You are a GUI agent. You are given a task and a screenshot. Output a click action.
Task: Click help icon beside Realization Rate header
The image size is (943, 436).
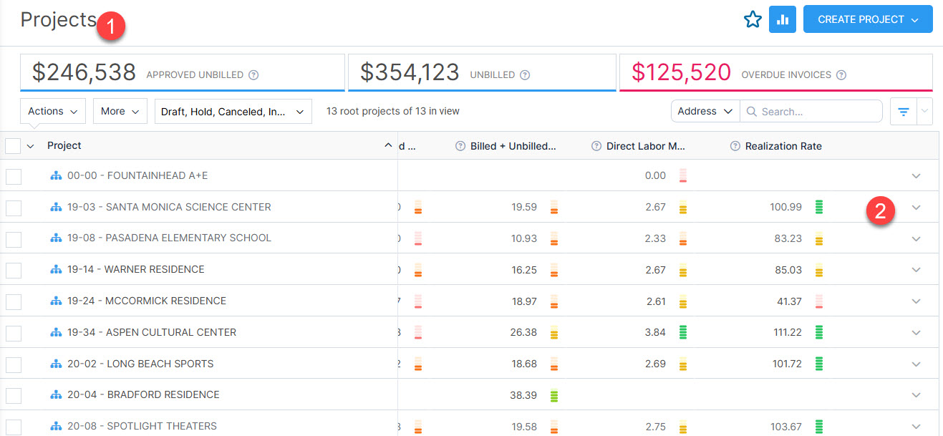pos(735,146)
